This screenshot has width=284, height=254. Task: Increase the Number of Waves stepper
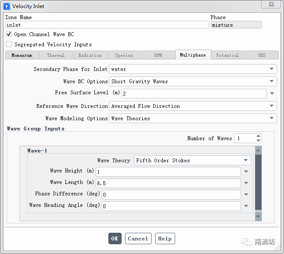258,136
